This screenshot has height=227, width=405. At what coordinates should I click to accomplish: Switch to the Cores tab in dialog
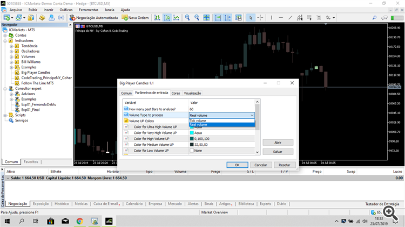coord(175,93)
